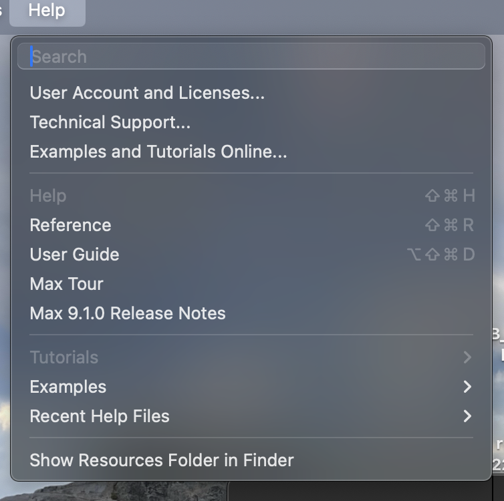This screenshot has height=501, width=504.
Task: Open User Account and Licenses
Action: (147, 93)
